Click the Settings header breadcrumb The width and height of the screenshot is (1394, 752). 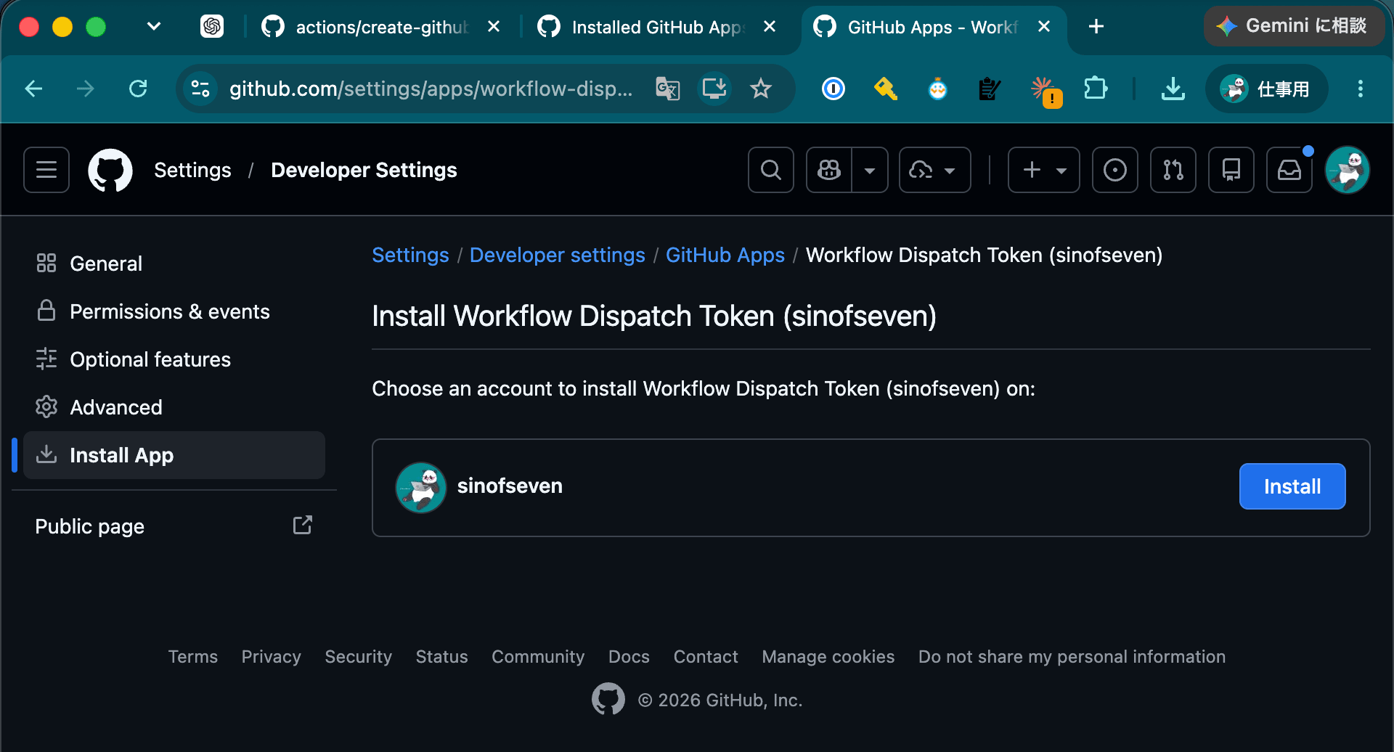click(192, 170)
